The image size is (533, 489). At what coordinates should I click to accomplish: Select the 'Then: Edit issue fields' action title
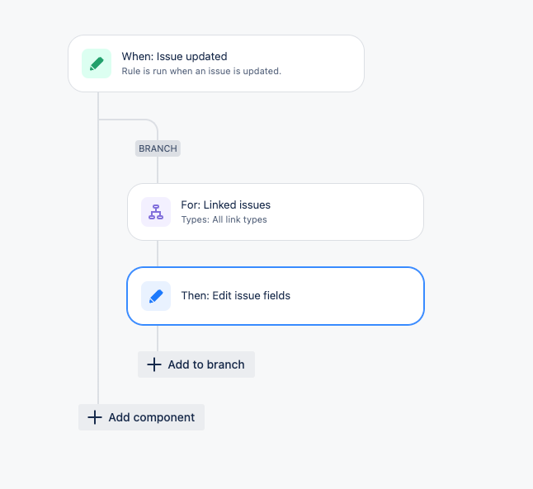click(236, 296)
